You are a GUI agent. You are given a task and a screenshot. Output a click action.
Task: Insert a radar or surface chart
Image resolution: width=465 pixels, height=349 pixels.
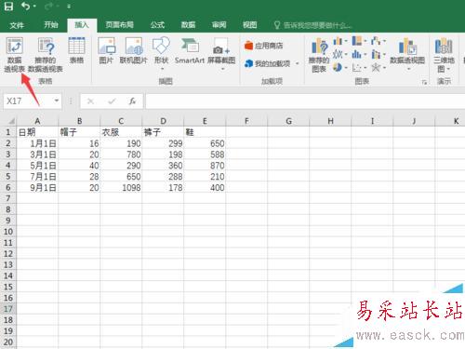coord(376,67)
